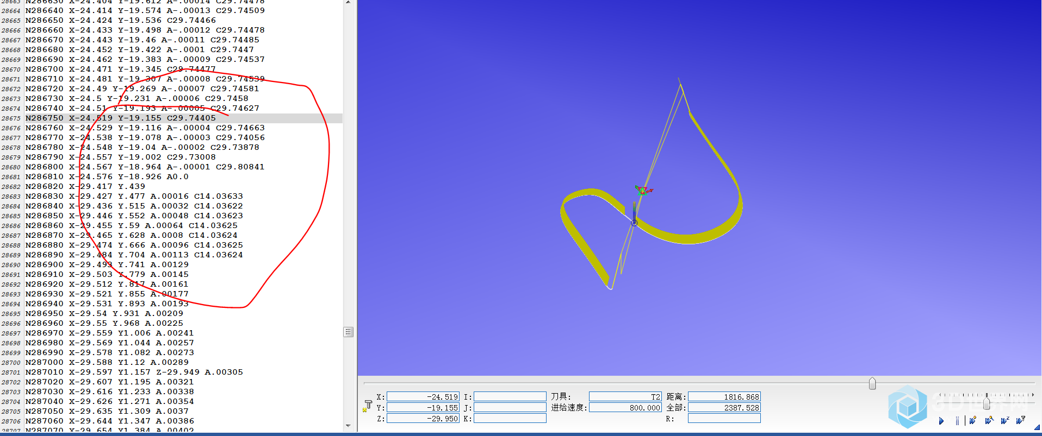Click the code list scroll down arrow
1042x436 pixels.
[348, 426]
